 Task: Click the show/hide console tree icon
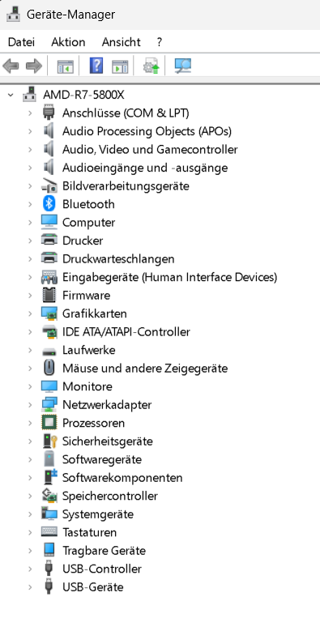click(x=65, y=66)
